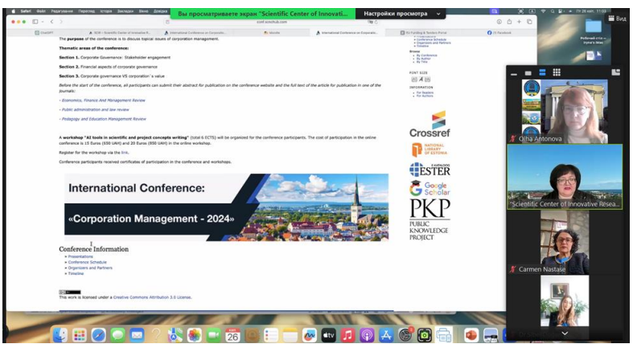The image size is (633, 344).
Task: Select the thumbnail strip view icon in video panel
Action: pos(528,72)
